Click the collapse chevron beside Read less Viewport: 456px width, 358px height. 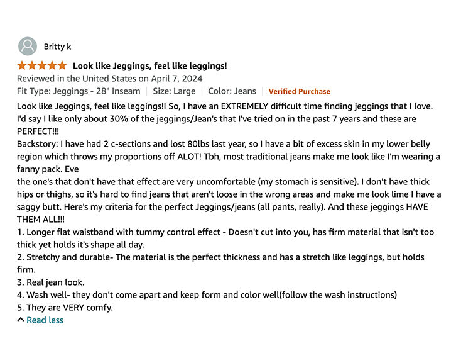[21, 320]
